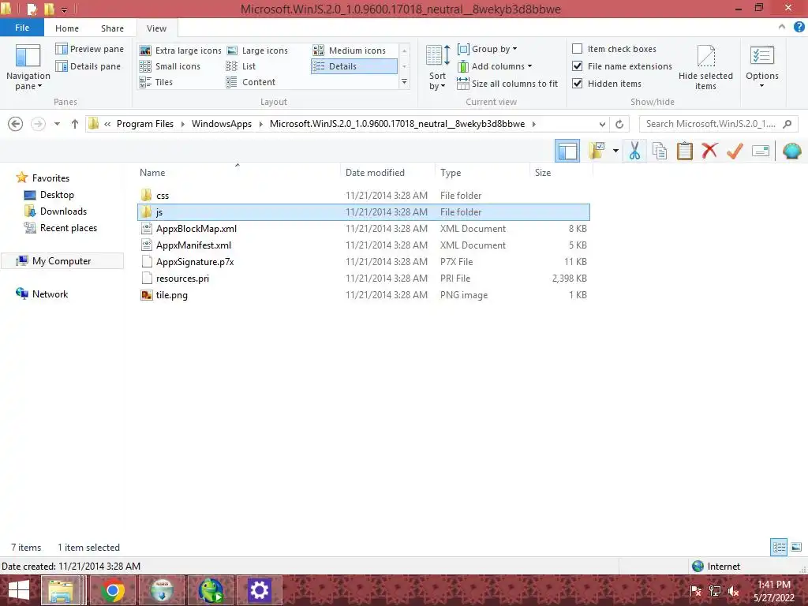808x606 pixels.
Task: Click the search box field
Action: click(718, 124)
